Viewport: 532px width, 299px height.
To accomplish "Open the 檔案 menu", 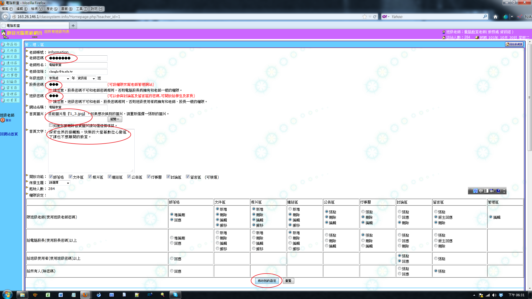I will pyautogui.click(x=7, y=9).
